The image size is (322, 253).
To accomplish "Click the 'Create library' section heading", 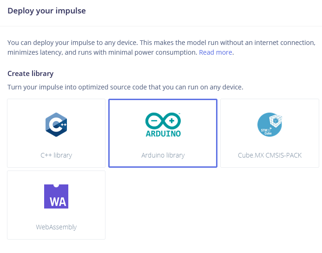I will (30, 74).
